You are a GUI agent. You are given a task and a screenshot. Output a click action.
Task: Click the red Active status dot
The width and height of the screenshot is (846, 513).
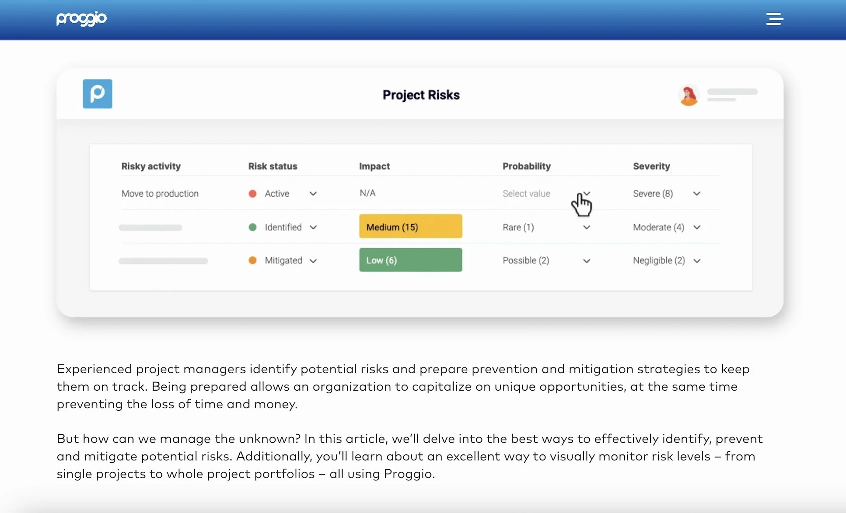(x=252, y=194)
